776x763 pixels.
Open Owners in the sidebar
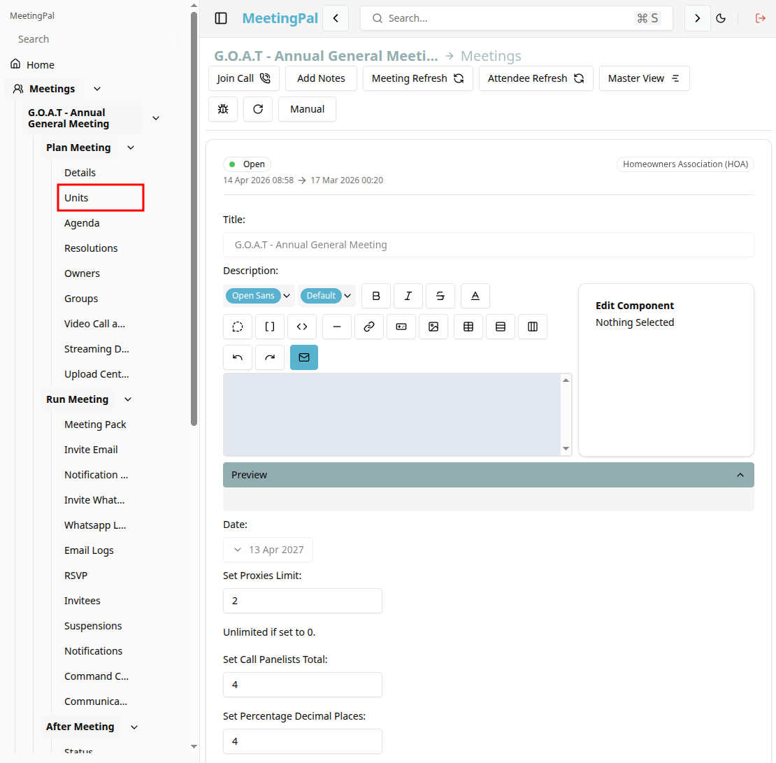[82, 274]
